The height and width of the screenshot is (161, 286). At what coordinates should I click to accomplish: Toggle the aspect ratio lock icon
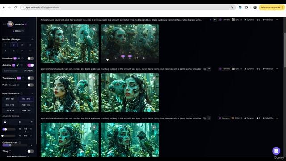(x=5, y=122)
